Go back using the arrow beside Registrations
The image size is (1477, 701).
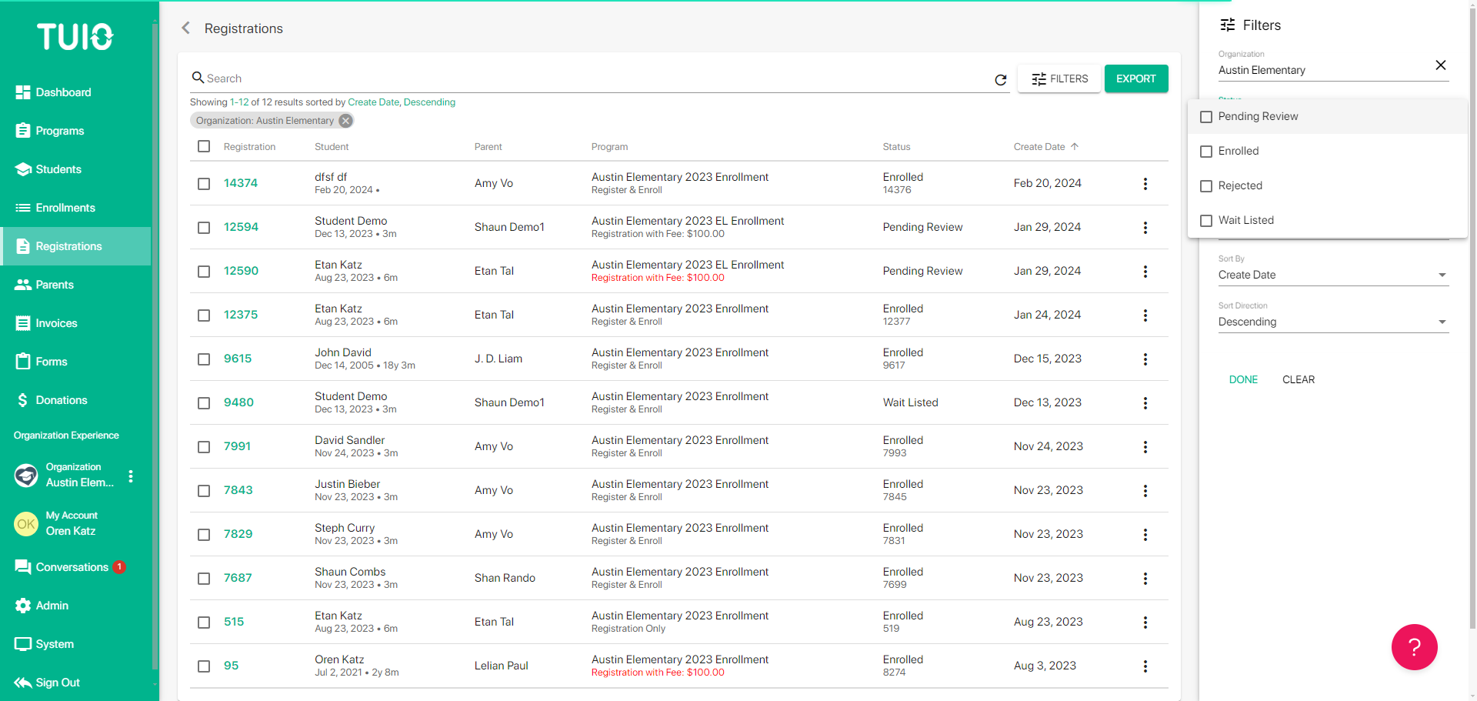click(185, 28)
